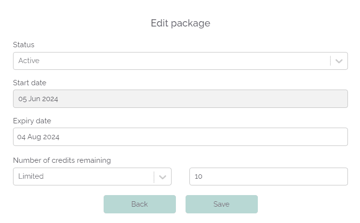
Task: Save the package changes
Action: coord(221,204)
